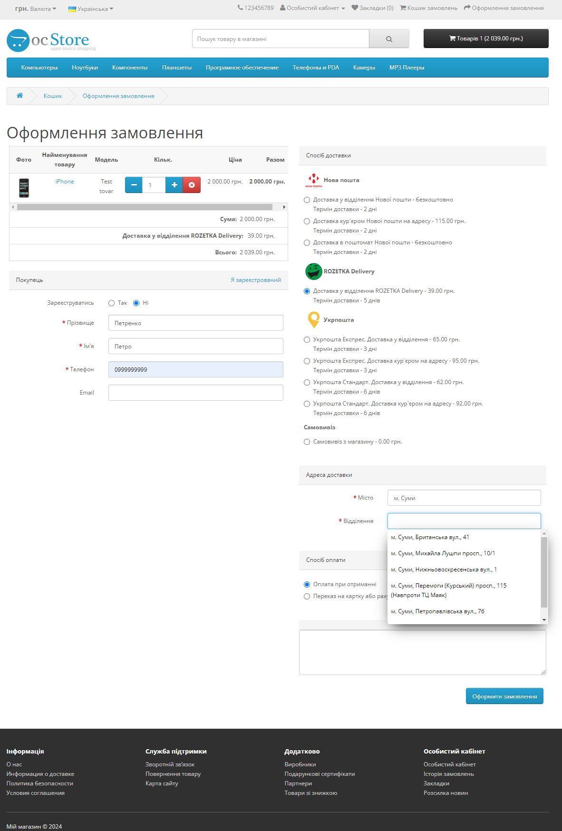Screen dimensions: 562x831
Task: Open Планшеты category menu
Action: click(177, 68)
